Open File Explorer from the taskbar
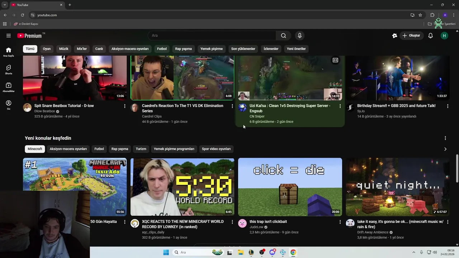The image size is (459, 258). [x=240, y=252]
